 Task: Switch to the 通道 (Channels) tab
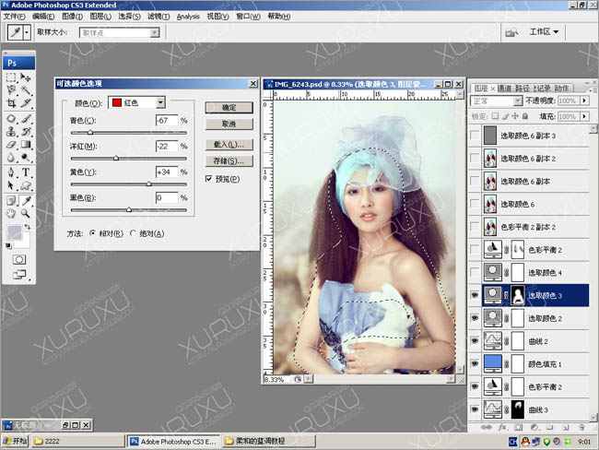506,88
